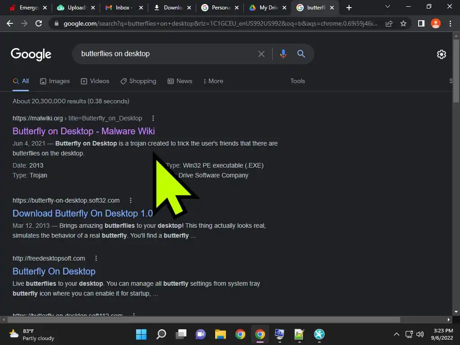The width and height of the screenshot is (460, 345).
Task: Click the malwiki.org result URL
Action: tap(77, 118)
